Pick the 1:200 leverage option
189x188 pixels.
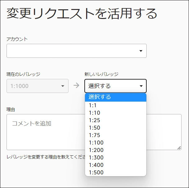point(116,150)
